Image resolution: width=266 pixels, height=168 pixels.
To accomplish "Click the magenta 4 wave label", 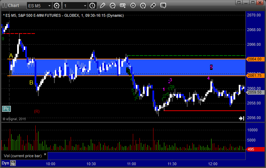I will click(x=208, y=78).
